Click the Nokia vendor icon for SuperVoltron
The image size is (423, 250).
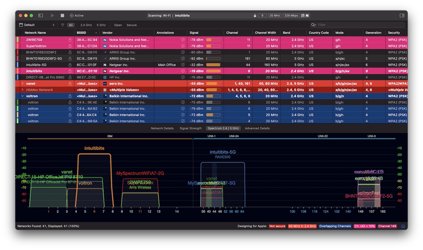(105, 46)
